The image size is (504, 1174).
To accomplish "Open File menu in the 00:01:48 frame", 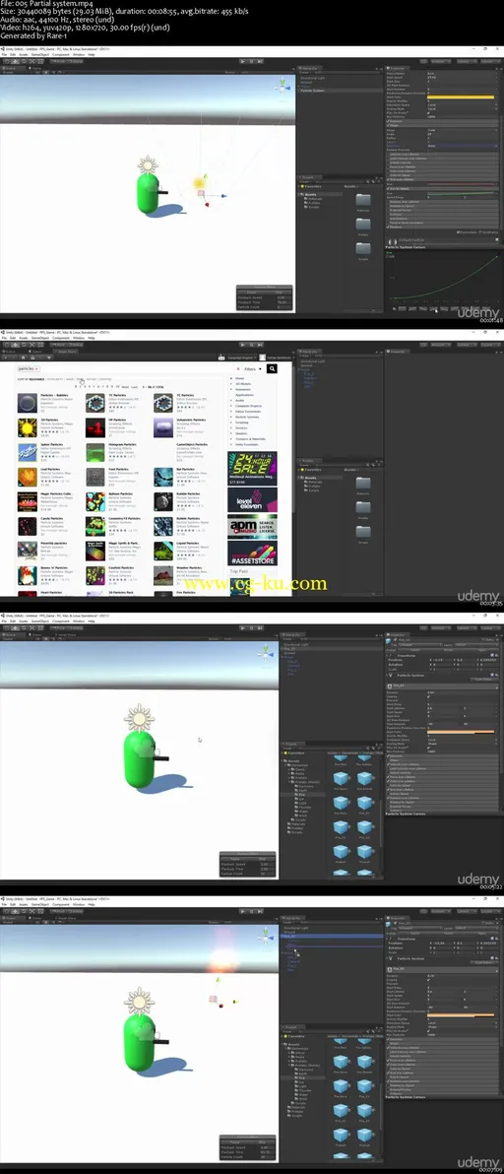I will [x=4, y=54].
